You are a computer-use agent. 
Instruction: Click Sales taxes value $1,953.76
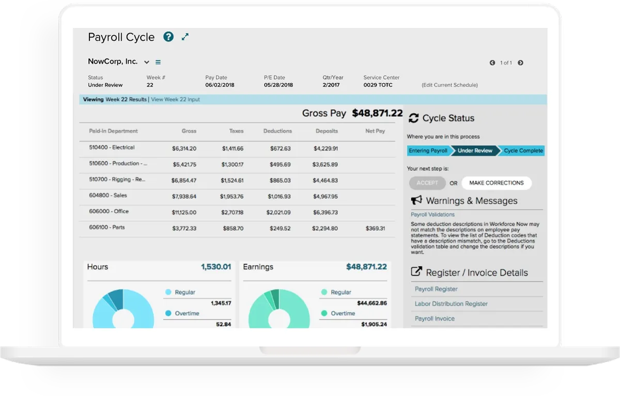point(231,197)
